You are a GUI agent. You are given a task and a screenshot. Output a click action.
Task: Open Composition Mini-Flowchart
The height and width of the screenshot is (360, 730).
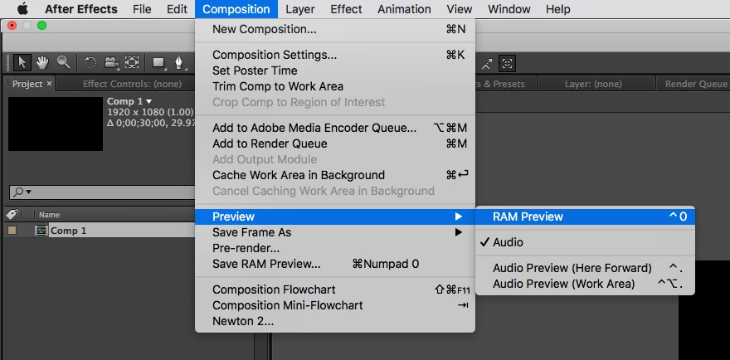pyautogui.click(x=335, y=305)
